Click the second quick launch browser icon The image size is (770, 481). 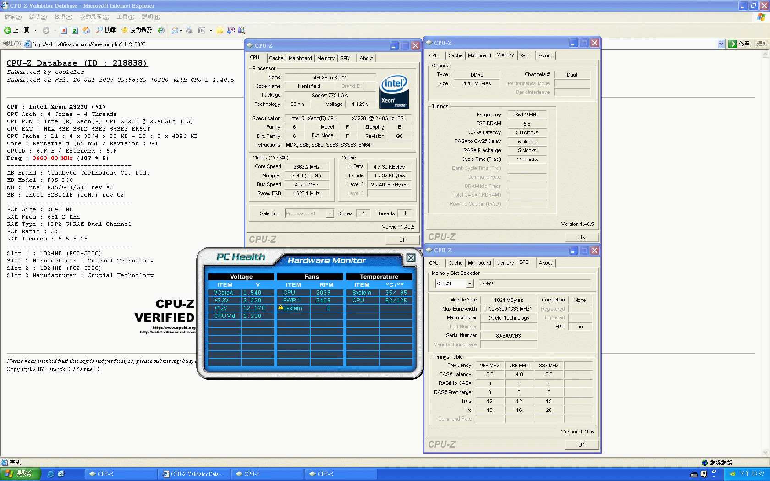61,474
